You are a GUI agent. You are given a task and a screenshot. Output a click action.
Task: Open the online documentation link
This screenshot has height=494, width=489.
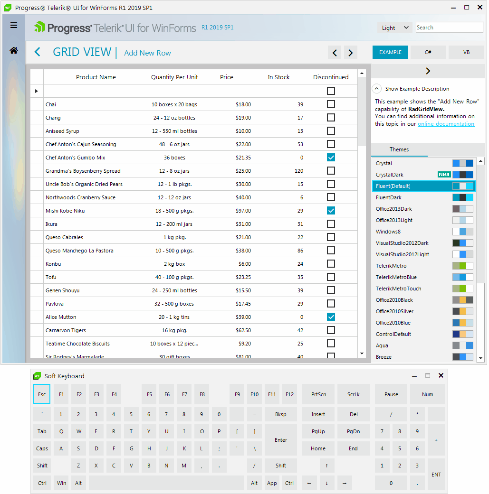446,124
